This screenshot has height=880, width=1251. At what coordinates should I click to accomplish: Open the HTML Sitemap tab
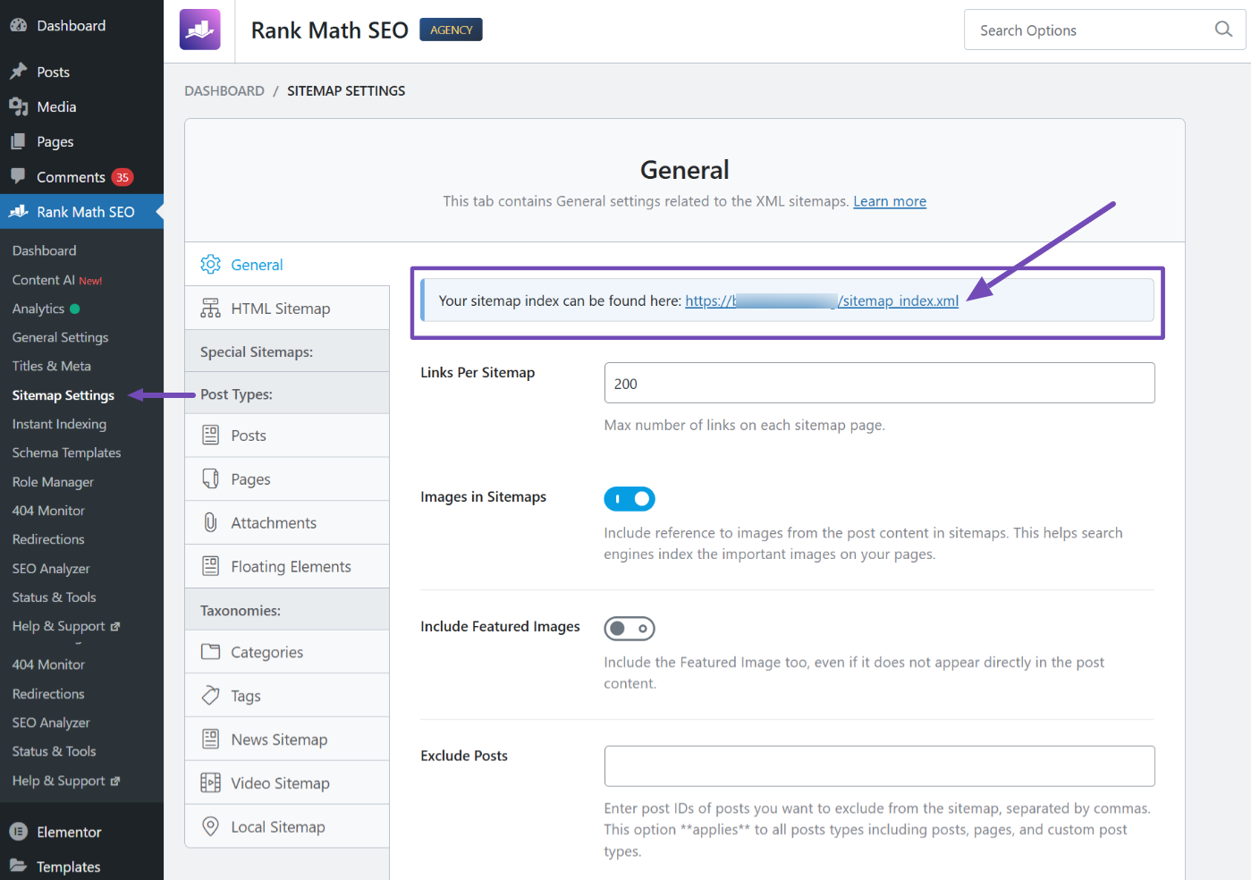tap(287, 308)
